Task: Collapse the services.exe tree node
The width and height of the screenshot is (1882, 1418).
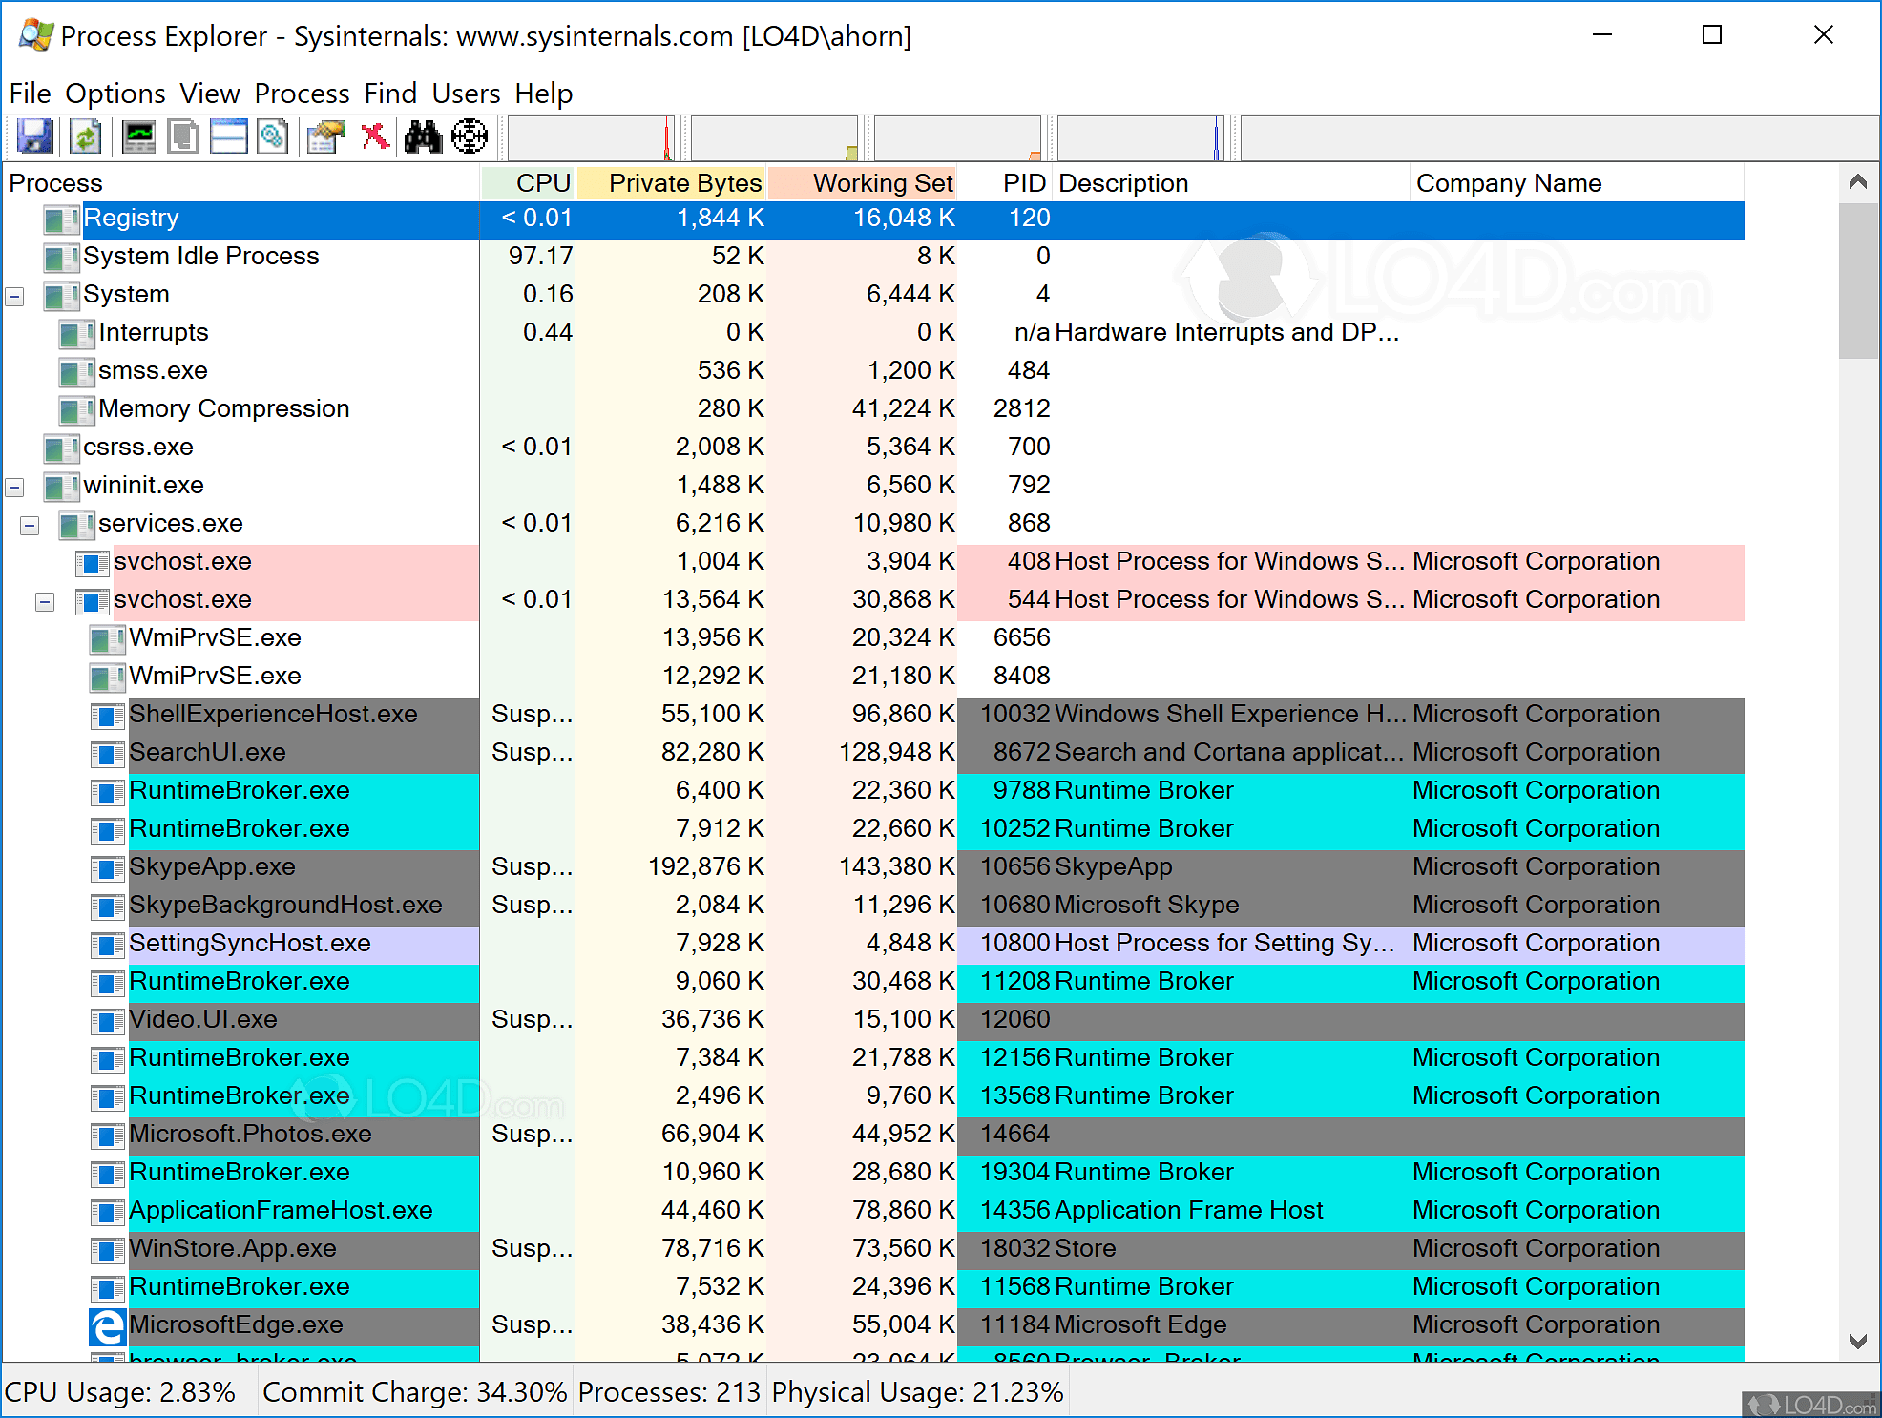Action: 30,525
